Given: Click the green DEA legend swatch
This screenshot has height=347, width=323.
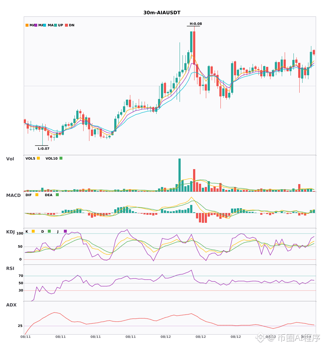Looking at the screenshot, I should point(57,195).
